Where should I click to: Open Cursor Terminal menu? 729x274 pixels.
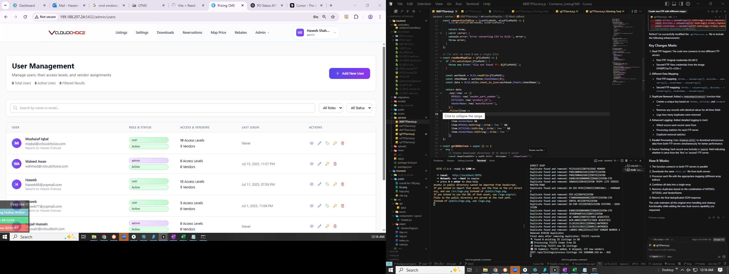coord(472,4)
